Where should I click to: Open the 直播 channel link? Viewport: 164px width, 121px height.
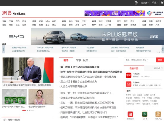click(x=94, y=21)
